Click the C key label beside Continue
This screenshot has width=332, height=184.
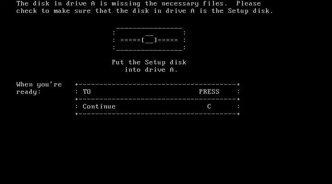point(209,106)
